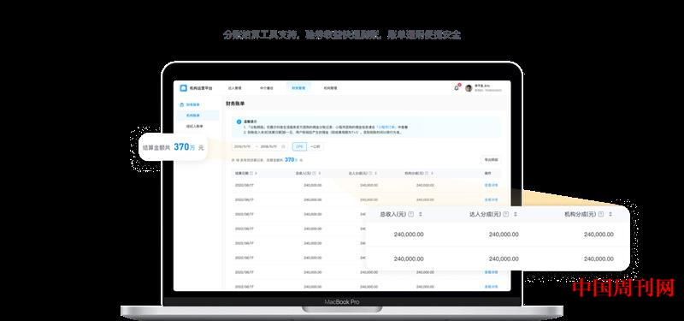Click the blue 370 total above the table
This screenshot has height=321, width=684.
click(x=290, y=160)
